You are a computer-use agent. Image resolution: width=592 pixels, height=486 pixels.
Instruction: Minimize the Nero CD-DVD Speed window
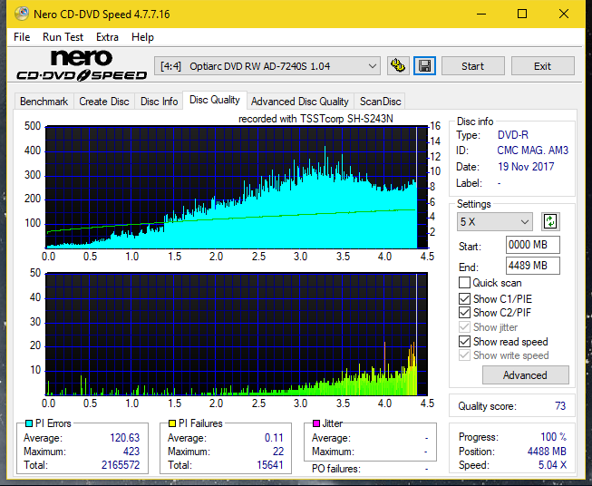click(481, 14)
